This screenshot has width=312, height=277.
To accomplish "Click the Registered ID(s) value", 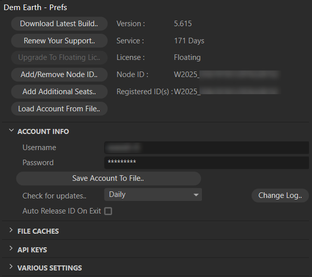I will (x=227, y=92).
